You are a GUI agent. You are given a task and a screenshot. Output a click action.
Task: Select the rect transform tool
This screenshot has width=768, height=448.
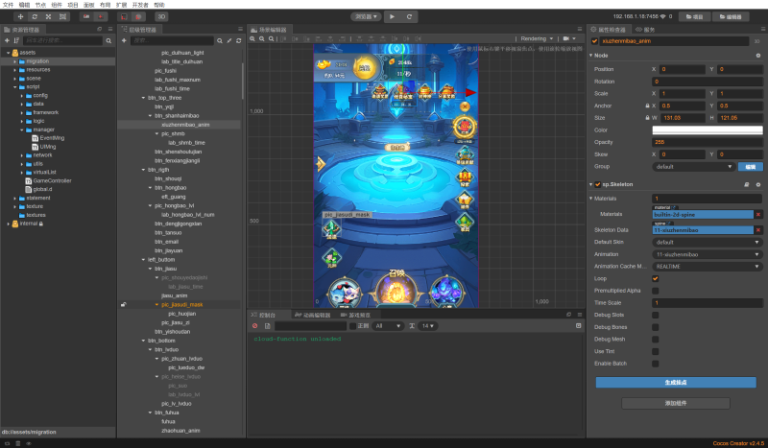62,16
